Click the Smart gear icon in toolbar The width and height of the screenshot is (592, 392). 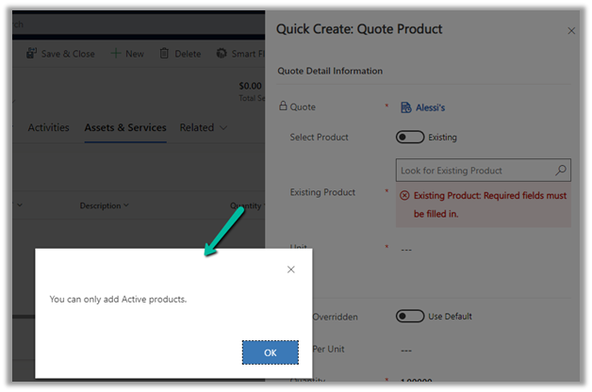tap(222, 53)
